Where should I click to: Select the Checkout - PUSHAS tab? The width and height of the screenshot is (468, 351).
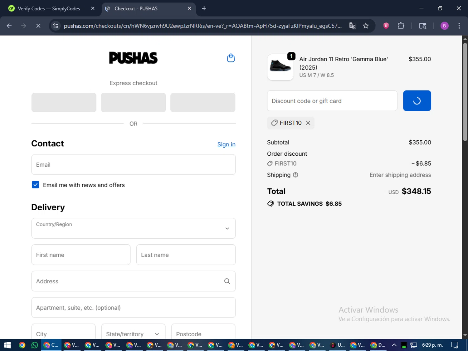pos(136,8)
